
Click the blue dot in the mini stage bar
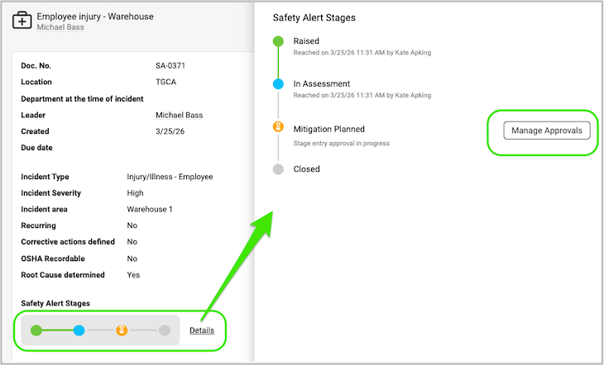point(79,330)
